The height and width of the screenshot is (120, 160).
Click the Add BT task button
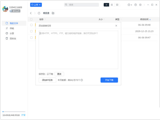pyautogui.click(x=47, y=80)
